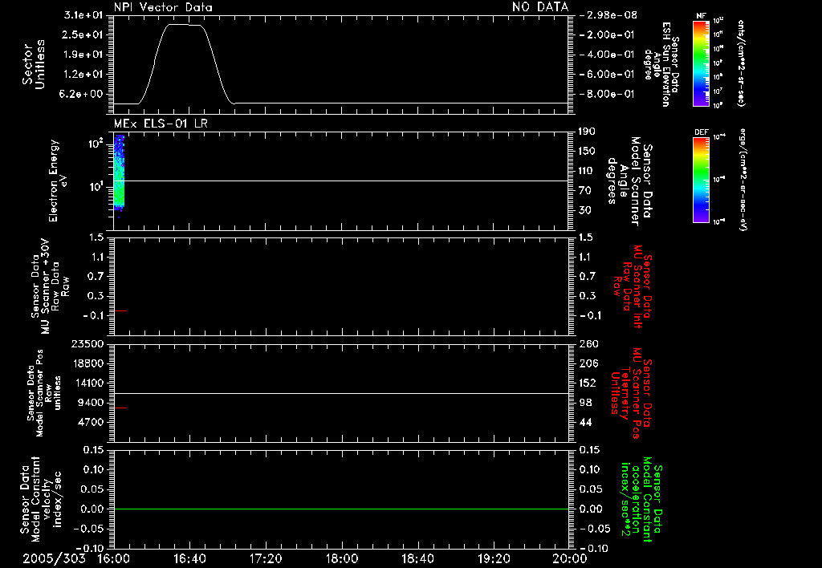Click the 150 scanner angle axis value

587,152
